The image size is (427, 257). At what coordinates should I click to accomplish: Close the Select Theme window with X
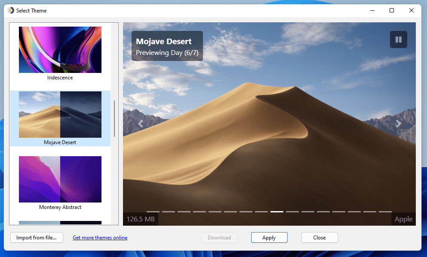point(412,10)
